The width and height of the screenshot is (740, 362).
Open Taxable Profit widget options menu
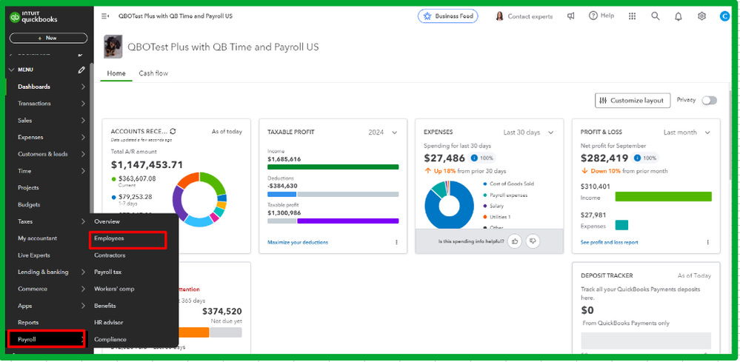[396, 242]
